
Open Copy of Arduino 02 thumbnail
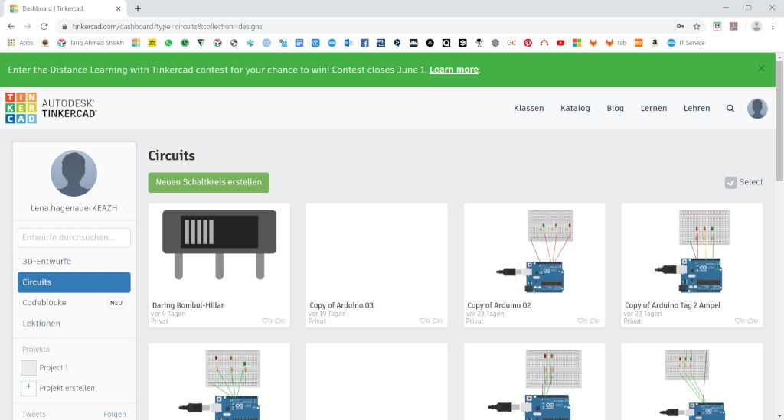[534, 249]
